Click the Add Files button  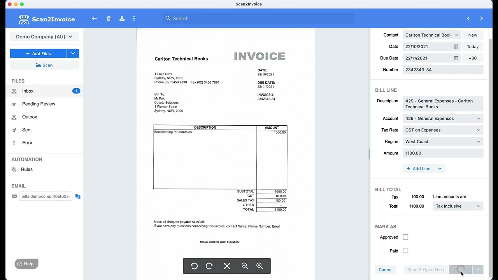pyautogui.click(x=38, y=53)
